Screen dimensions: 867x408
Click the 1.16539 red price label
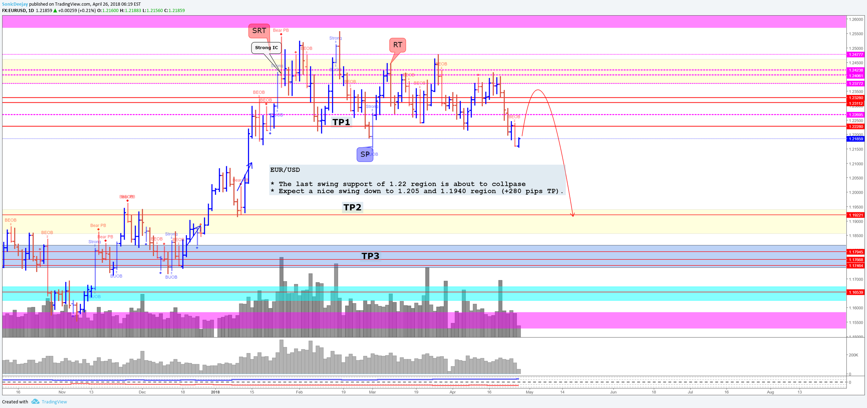click(855, 292)
